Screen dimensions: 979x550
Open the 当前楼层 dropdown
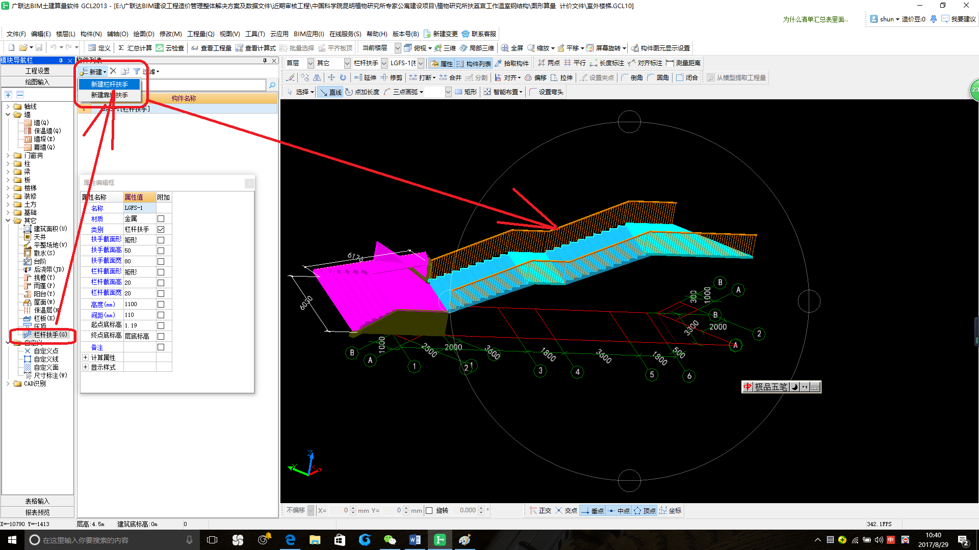(398, 48)
